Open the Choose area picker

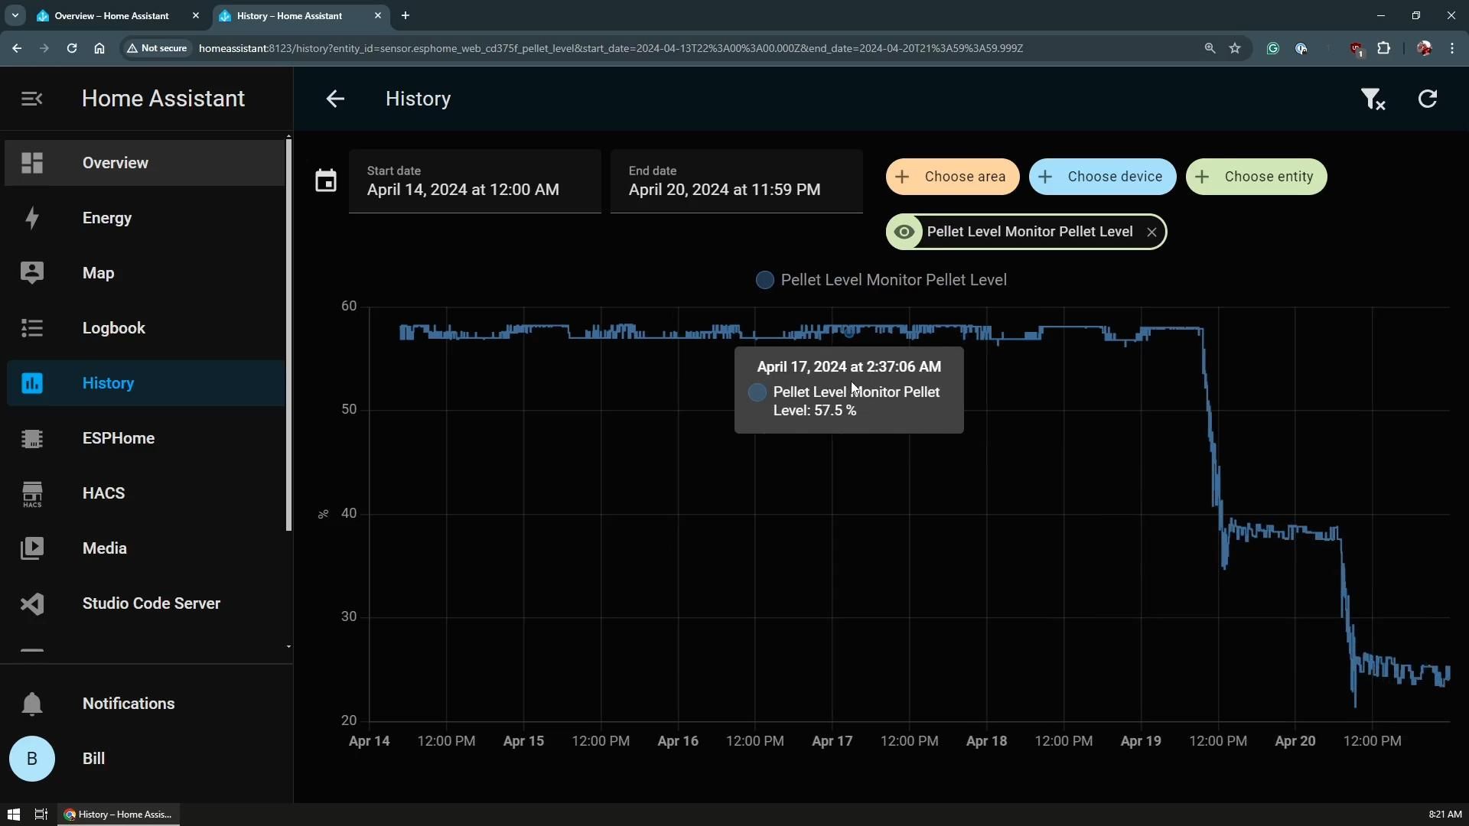coord(952,177)
